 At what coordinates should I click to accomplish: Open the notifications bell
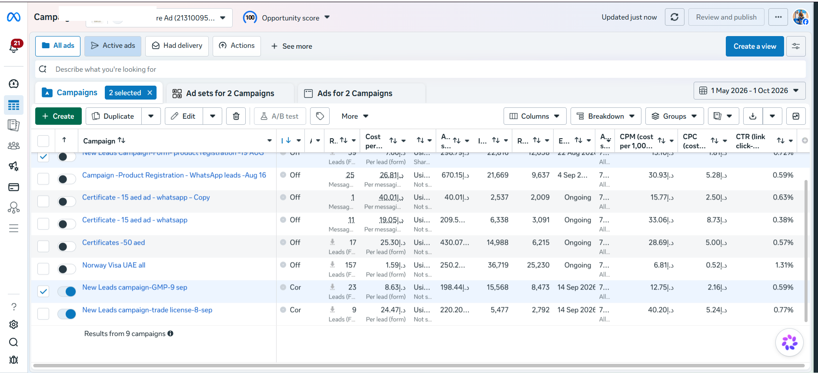pos(14,46)
